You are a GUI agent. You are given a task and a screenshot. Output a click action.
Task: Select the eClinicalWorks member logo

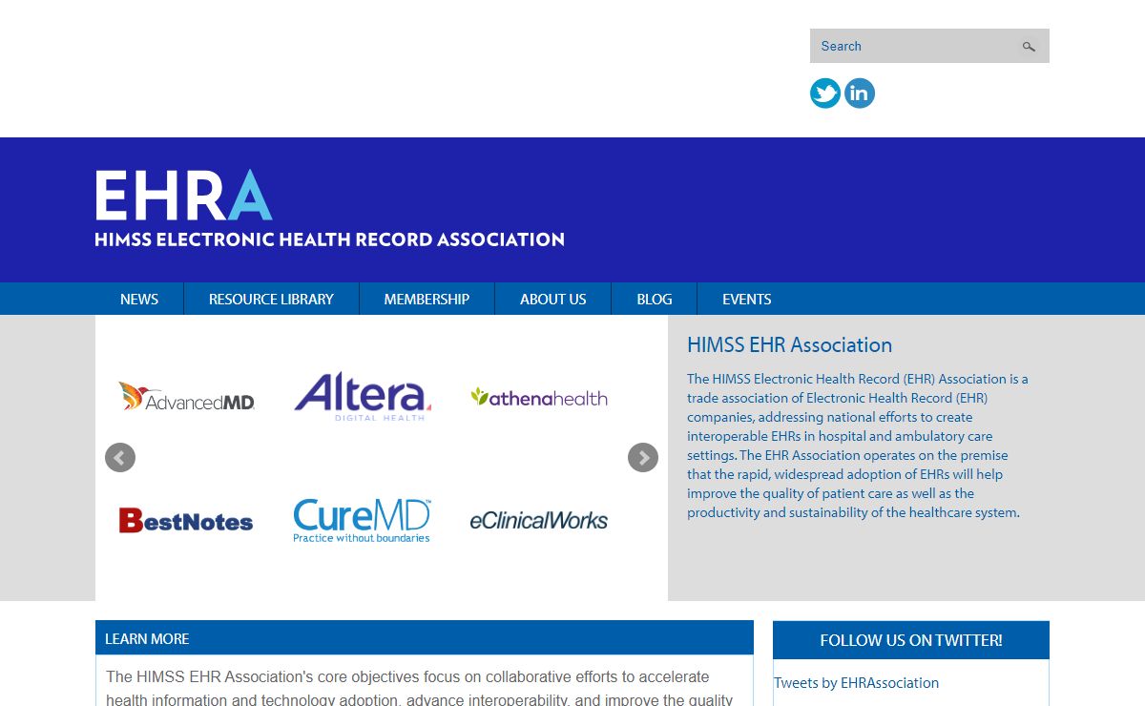point(538,520)
